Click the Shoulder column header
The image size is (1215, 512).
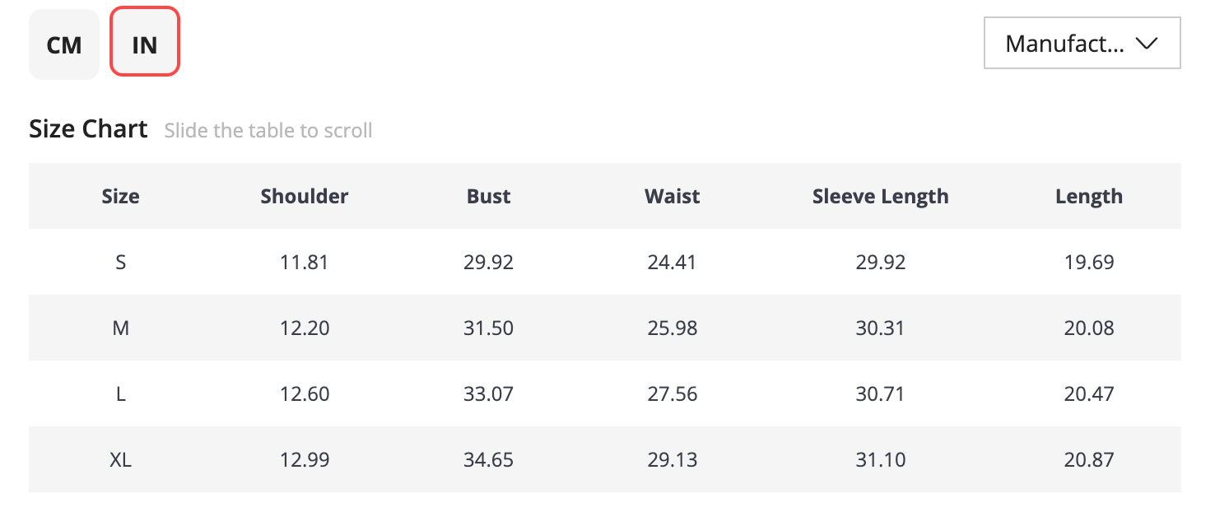[x=305, y=196]
